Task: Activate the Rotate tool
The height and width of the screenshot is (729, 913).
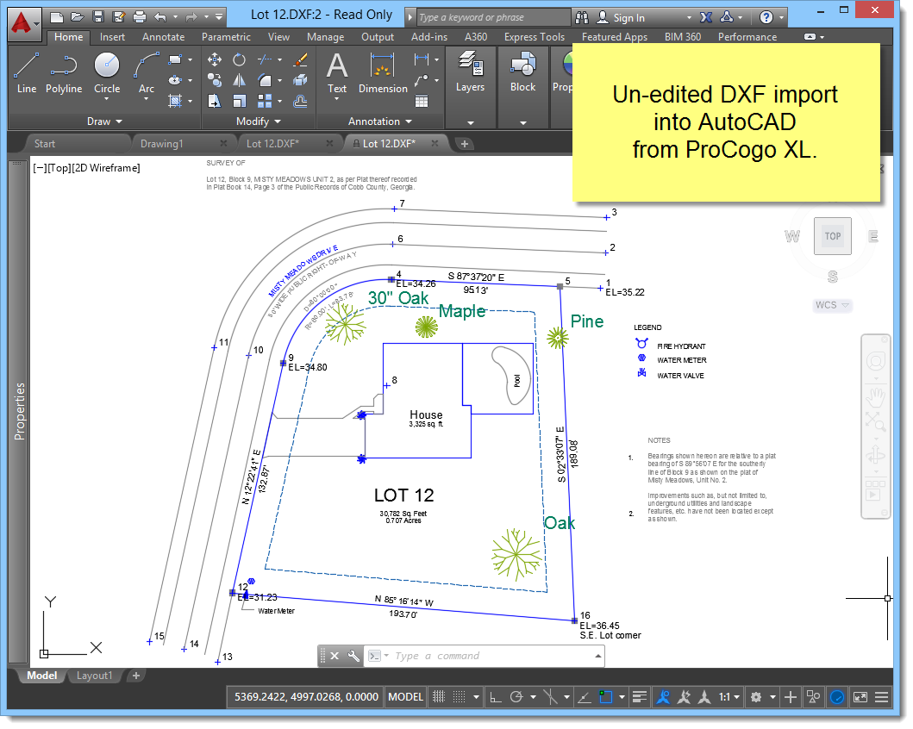Action: (x=239, y=60)
